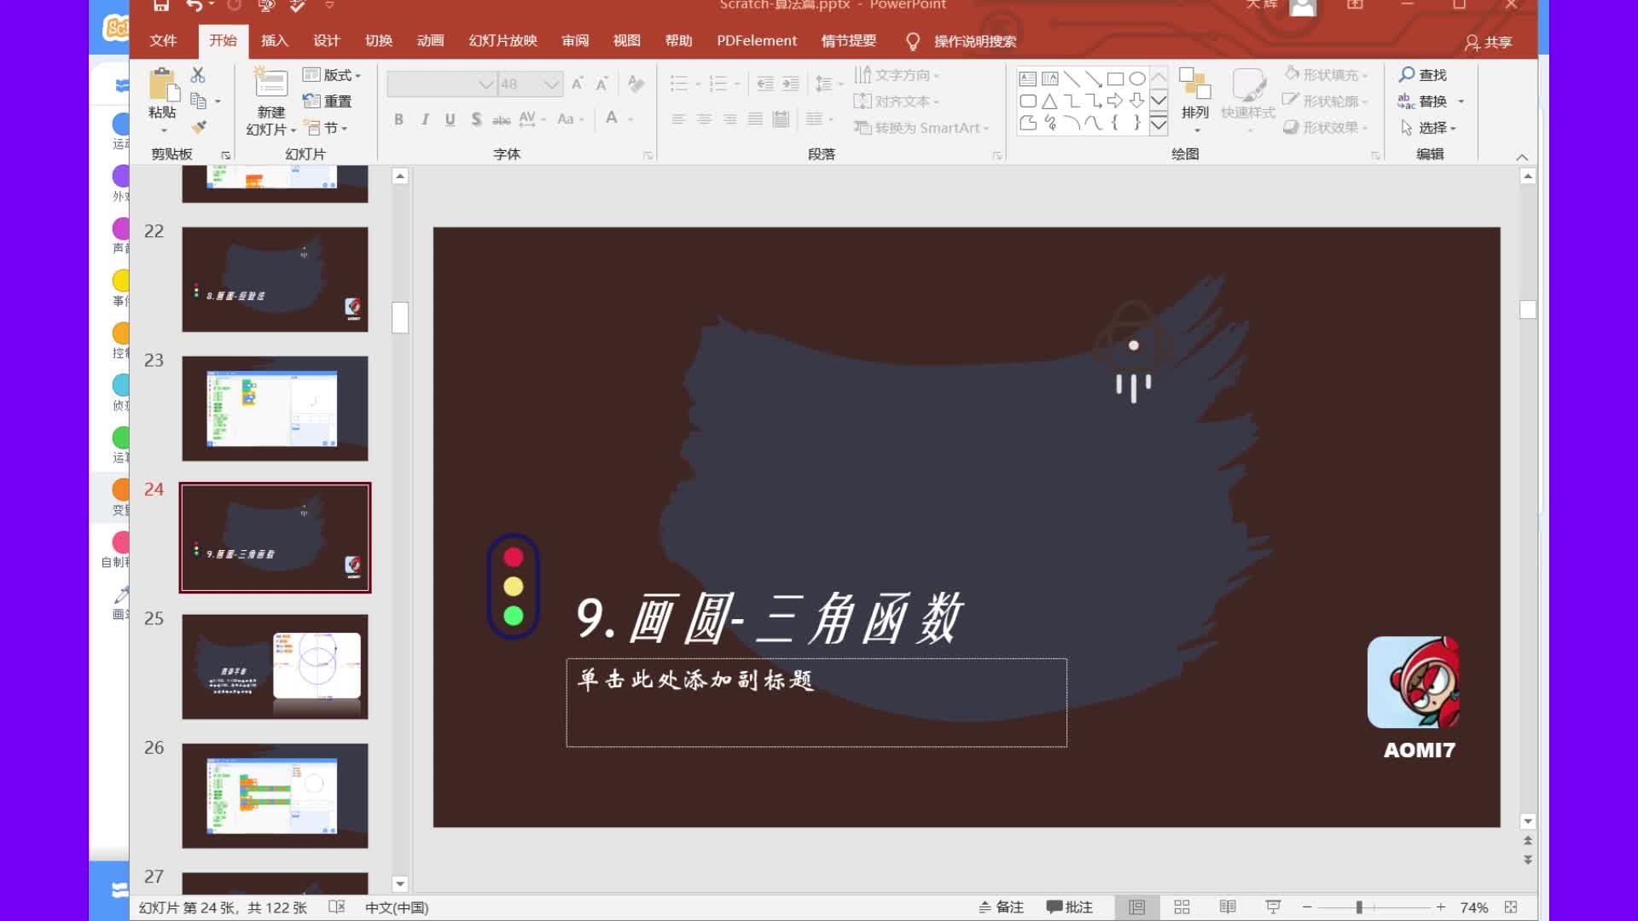Click the Copy icon

tap(198, 101)
